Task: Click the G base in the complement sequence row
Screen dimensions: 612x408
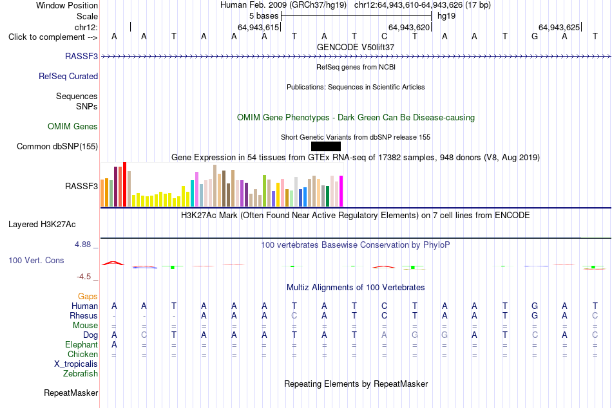Action: point(535,36)
